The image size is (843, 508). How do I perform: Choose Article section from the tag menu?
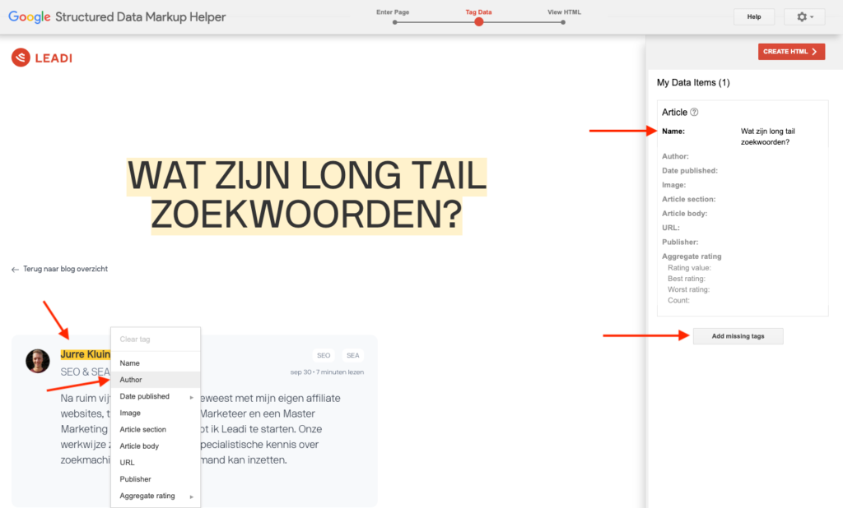[156, 430]
